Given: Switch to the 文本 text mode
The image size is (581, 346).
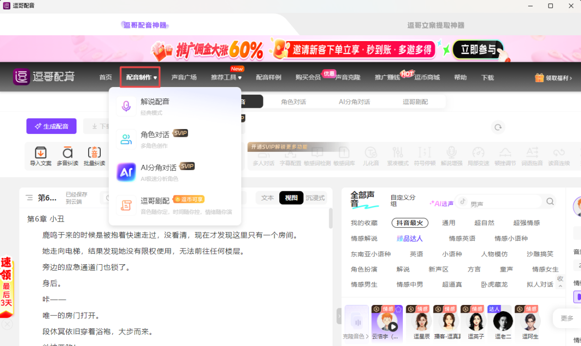Looking at the screenshot, I should tap(267, 198).
